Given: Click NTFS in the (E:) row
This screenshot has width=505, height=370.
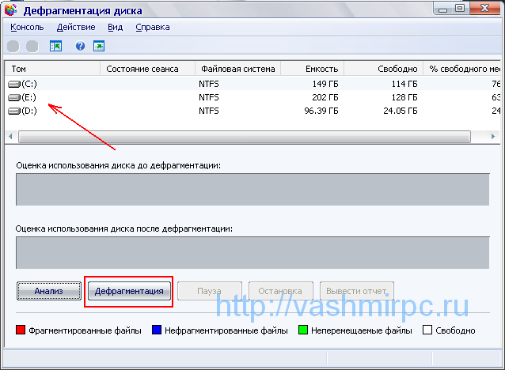Looking at the screenshot, I should pos(209,97).
